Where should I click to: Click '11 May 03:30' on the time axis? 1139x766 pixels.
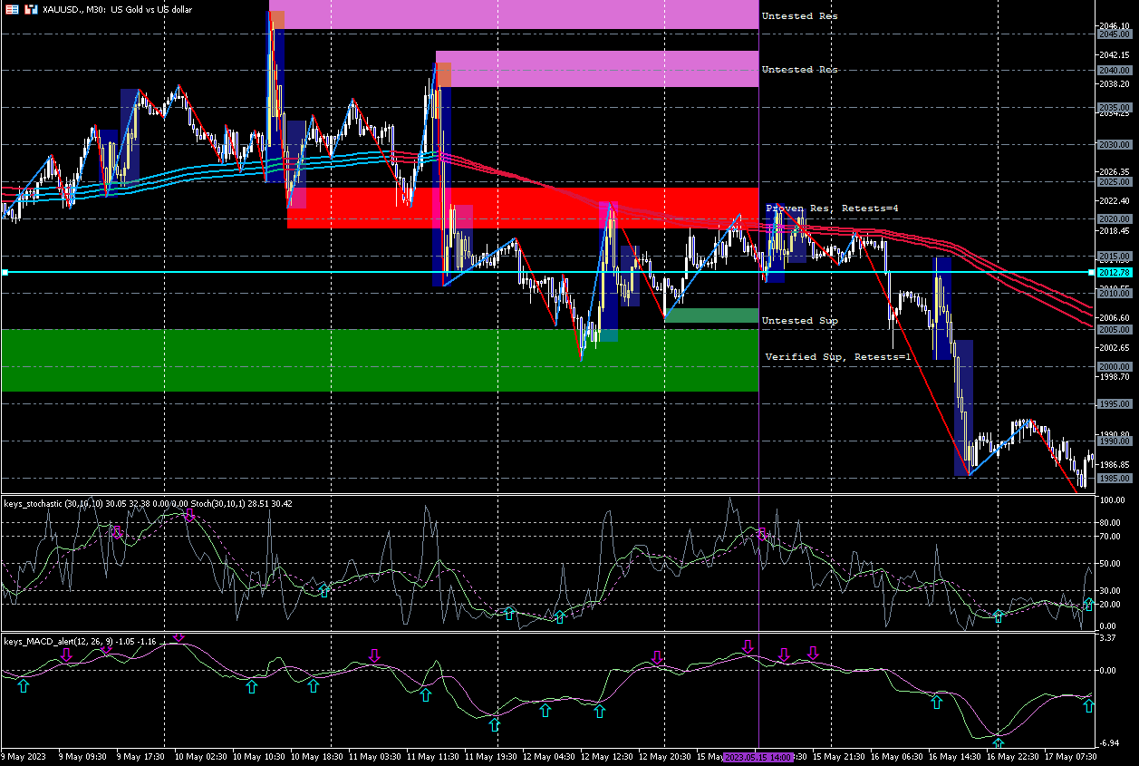pos(376,756)
